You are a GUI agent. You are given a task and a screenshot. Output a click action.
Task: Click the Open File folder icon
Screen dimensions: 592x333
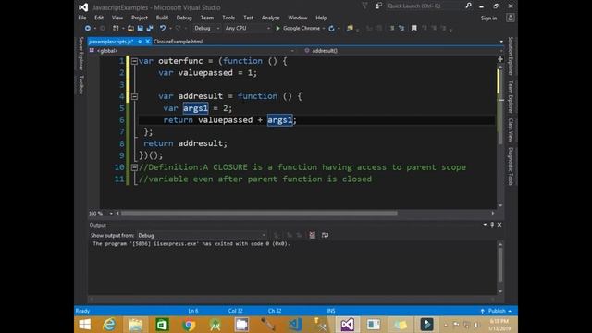click(x=130, y=29)
